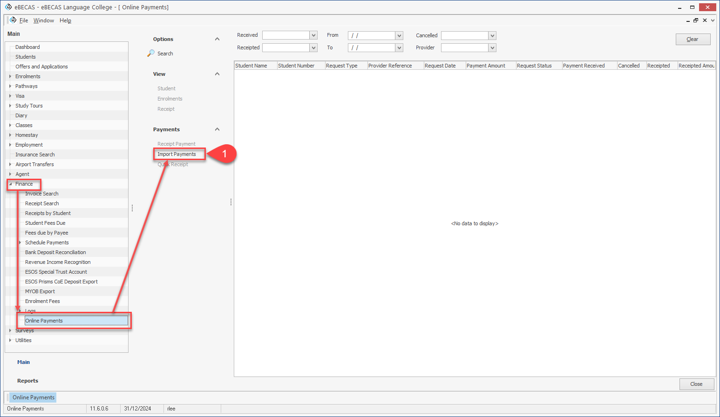Screen dimensions: 720x417
Task: Open the From date picker arrow
Action: 399,35
